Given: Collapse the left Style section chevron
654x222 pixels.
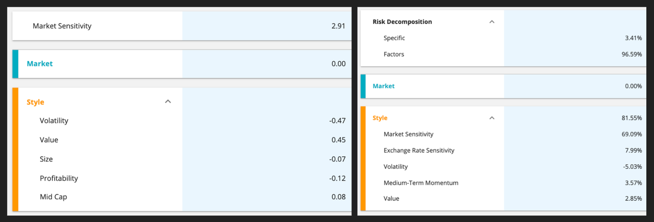Looking at the screenshot, I should 168,102.
